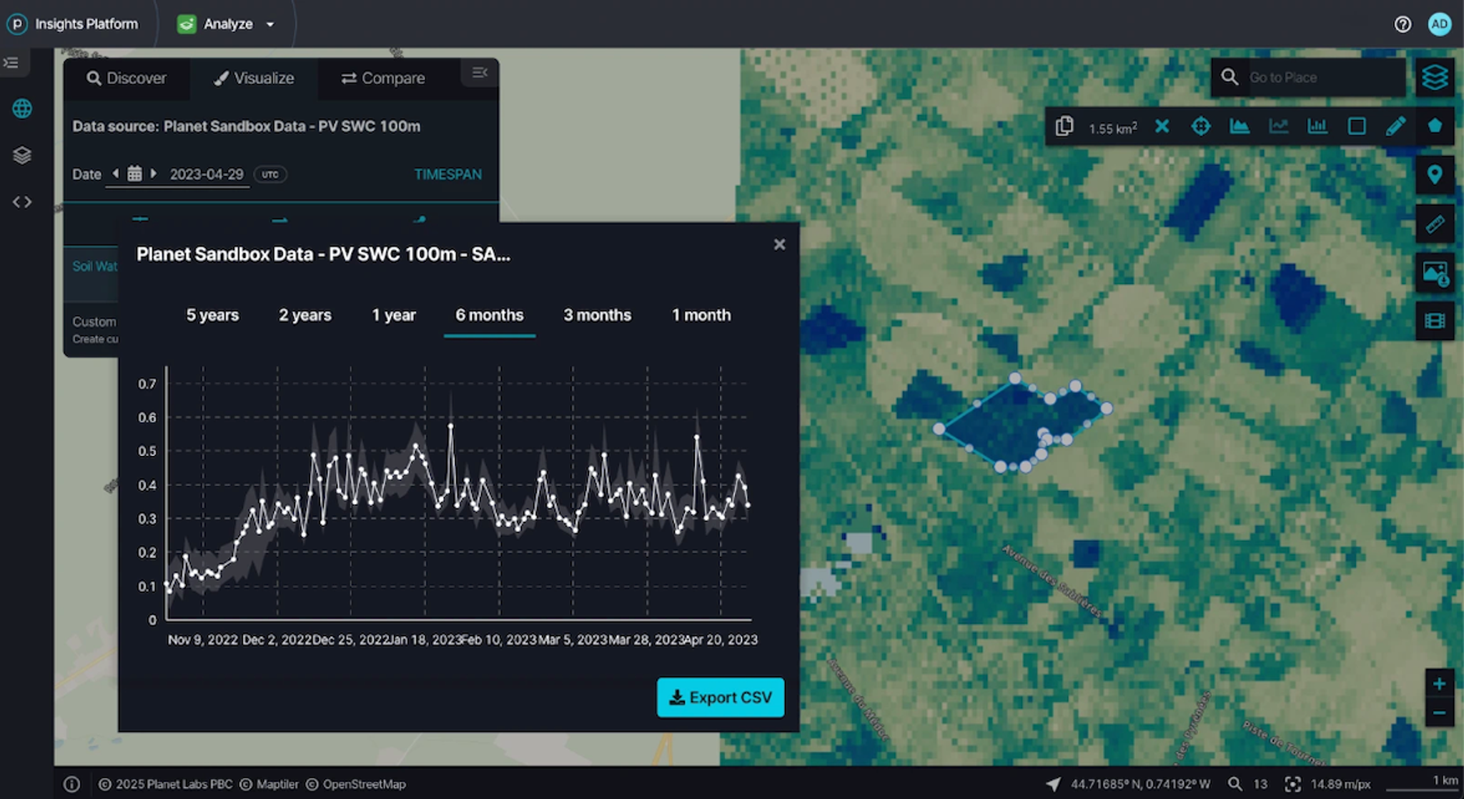The height and width of the screenshot is (799, 1464).
Task: Switch to the Visualize tab
Action: pyautogui.click(x=254, y=78)
